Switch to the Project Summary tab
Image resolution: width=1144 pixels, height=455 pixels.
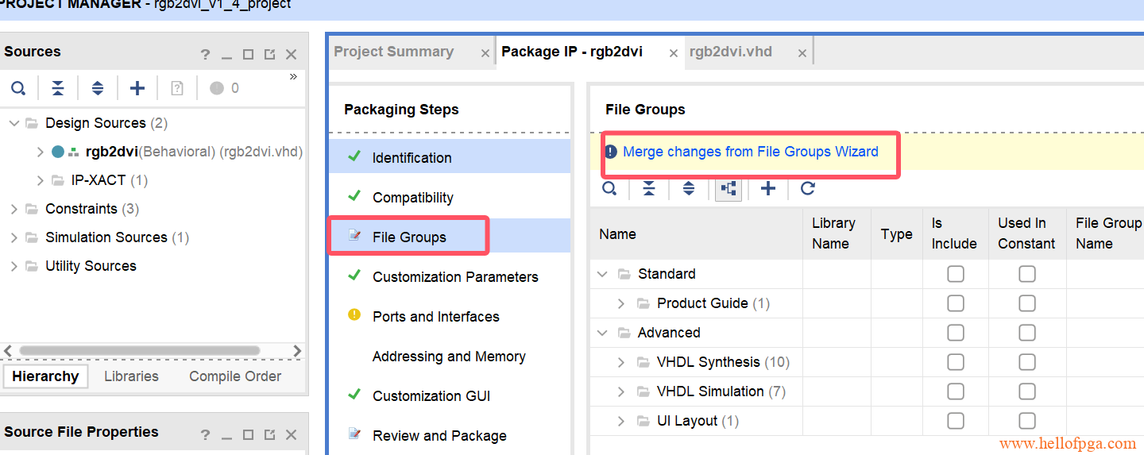pyautogui.click(x=394, y=52)
